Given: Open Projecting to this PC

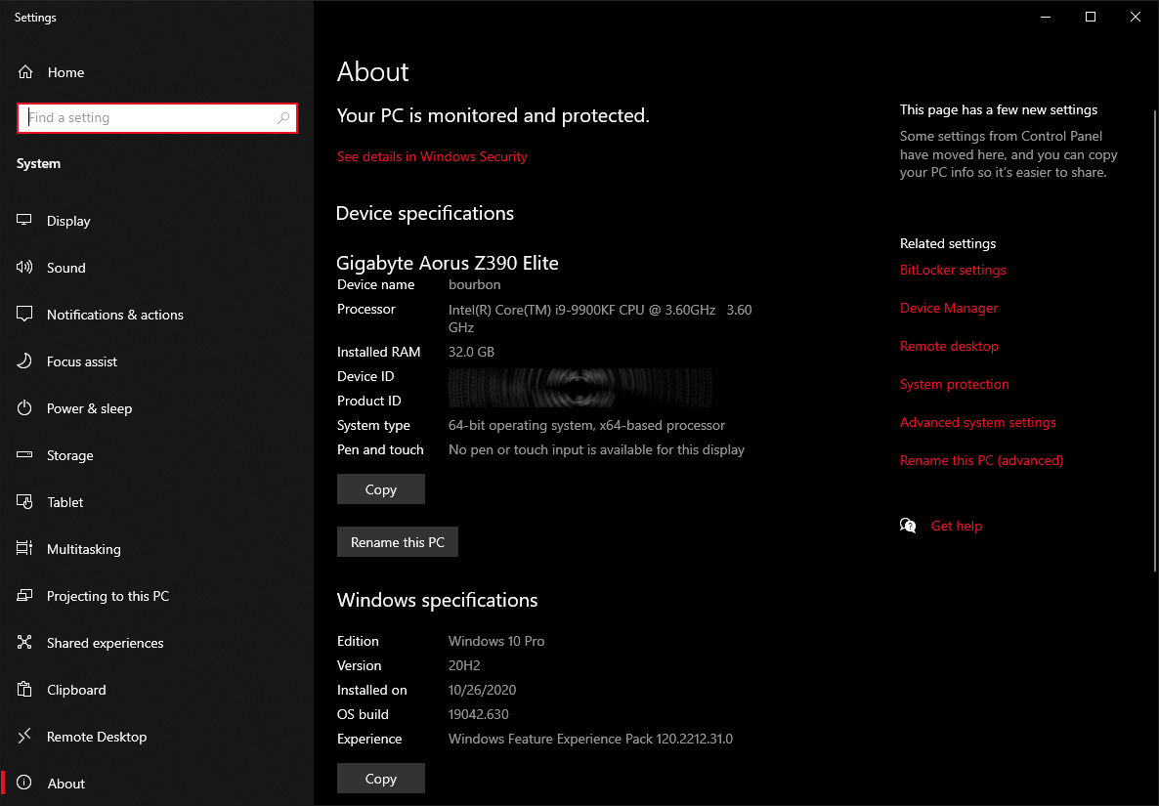Looking at the screenshot, I should [x=156, y=596].
